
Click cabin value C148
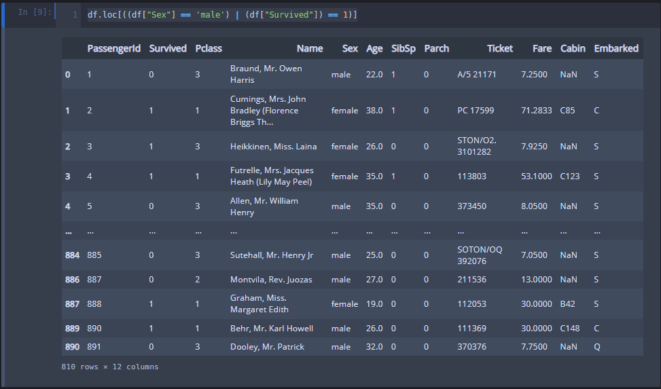tap(569, 329)
